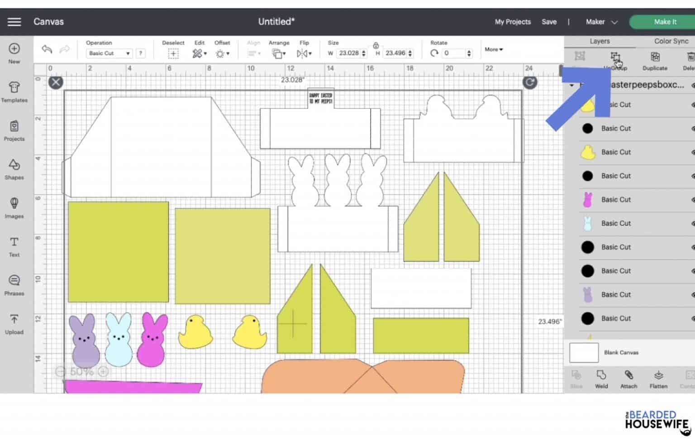The image size is (695, 442).
Task: Weld the selected shapes
Action: coord(601,379)
